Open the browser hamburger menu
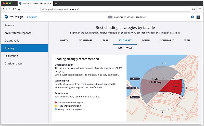The height and width of the screenshot is (126, 204). (x=200, y=9)
